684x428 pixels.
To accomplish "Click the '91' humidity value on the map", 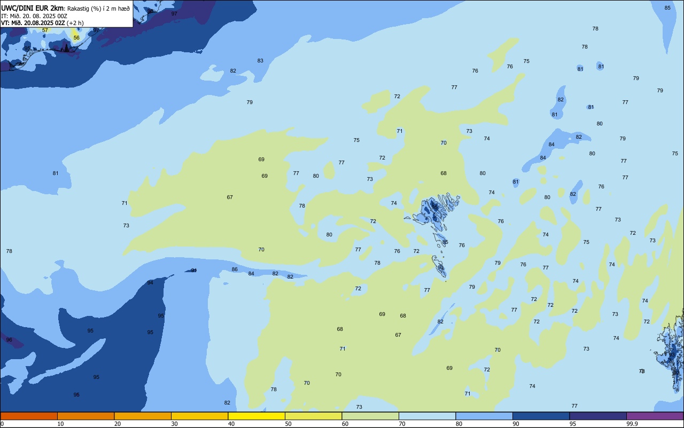I will tap(194, 271).
